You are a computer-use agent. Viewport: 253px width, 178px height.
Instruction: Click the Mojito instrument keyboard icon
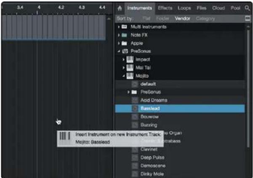(x=130, y=76)
